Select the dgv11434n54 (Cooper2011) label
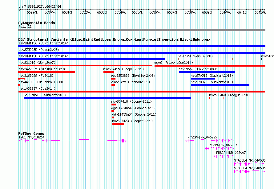This screenshot has width=274, height=189. click(134, 108)
